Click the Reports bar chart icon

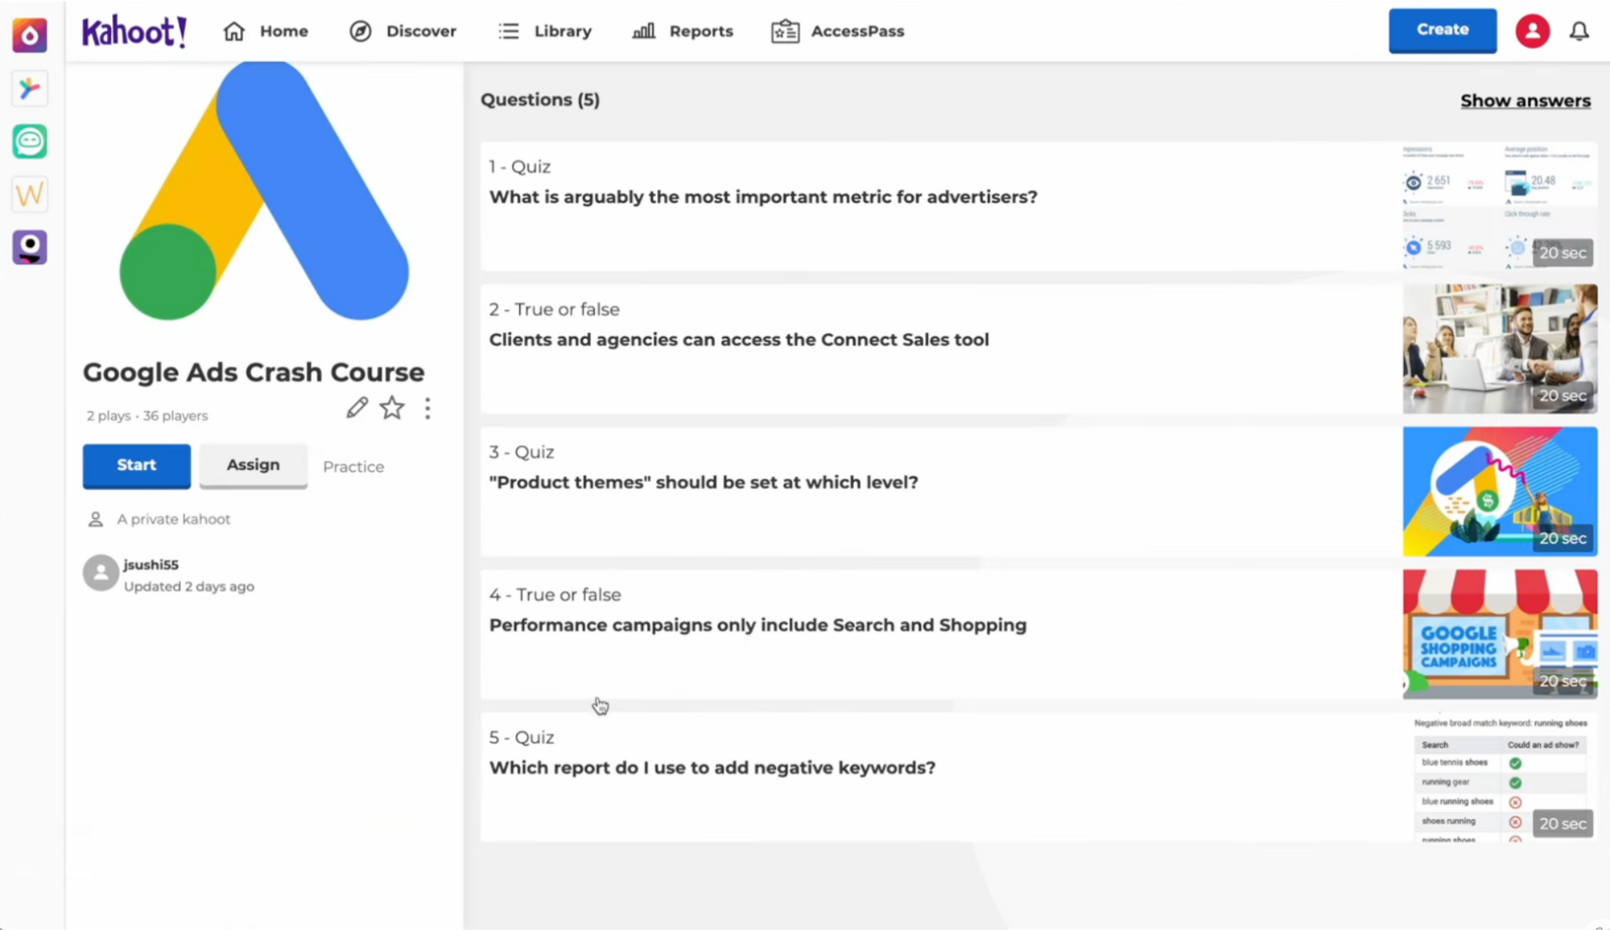click(643, 31)
